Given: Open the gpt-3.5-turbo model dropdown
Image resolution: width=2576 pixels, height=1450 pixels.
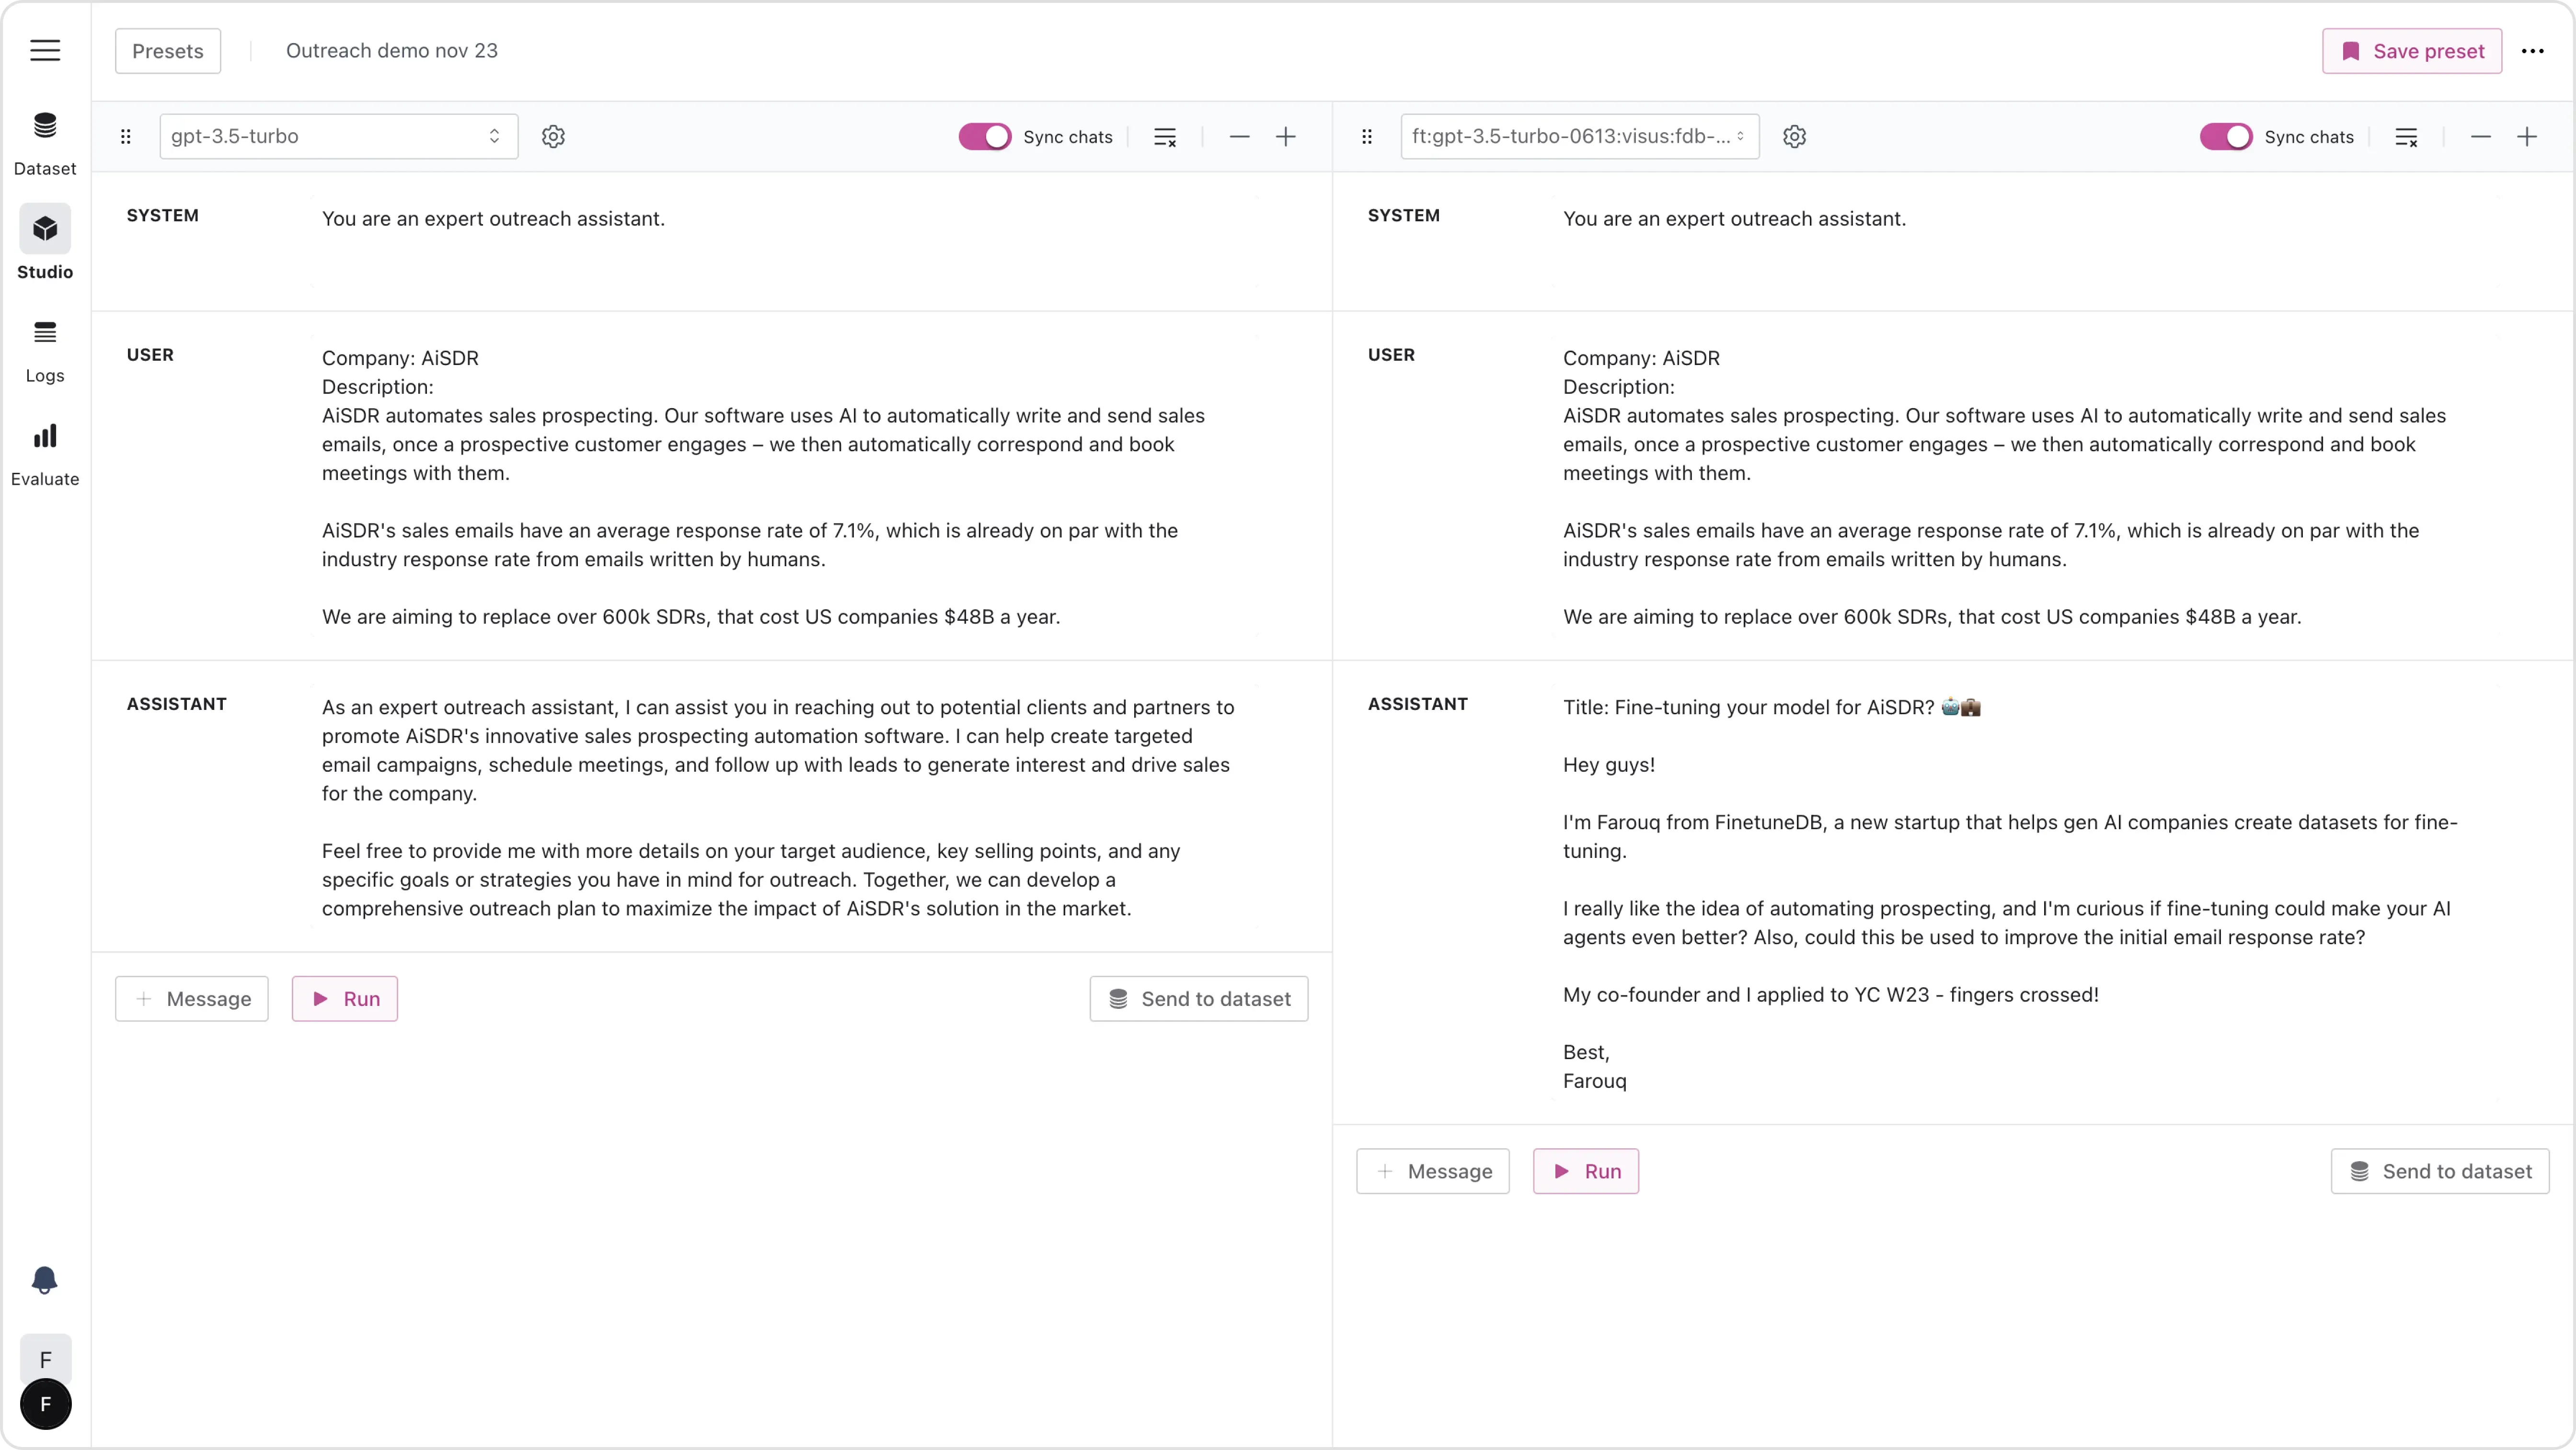Looking at the screenshot, I should [x=338, y=137].
